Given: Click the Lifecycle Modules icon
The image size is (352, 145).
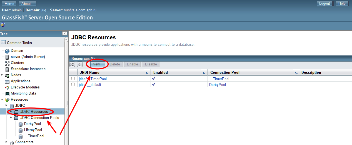Looking at the screenshot, I should (7, 87).
